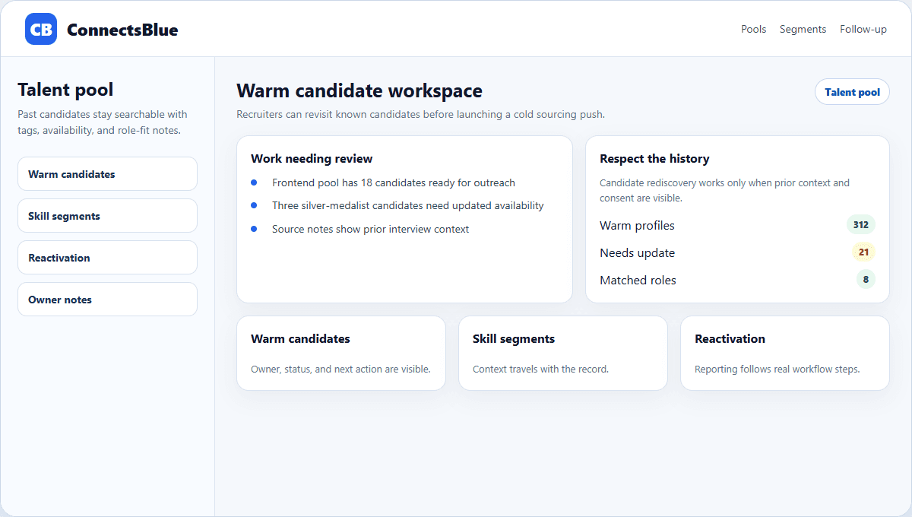Select Warm candidates in the sidebar
The height and width of the screenshot is (517, 912).
pyautogui.click(x=107, y=174)
